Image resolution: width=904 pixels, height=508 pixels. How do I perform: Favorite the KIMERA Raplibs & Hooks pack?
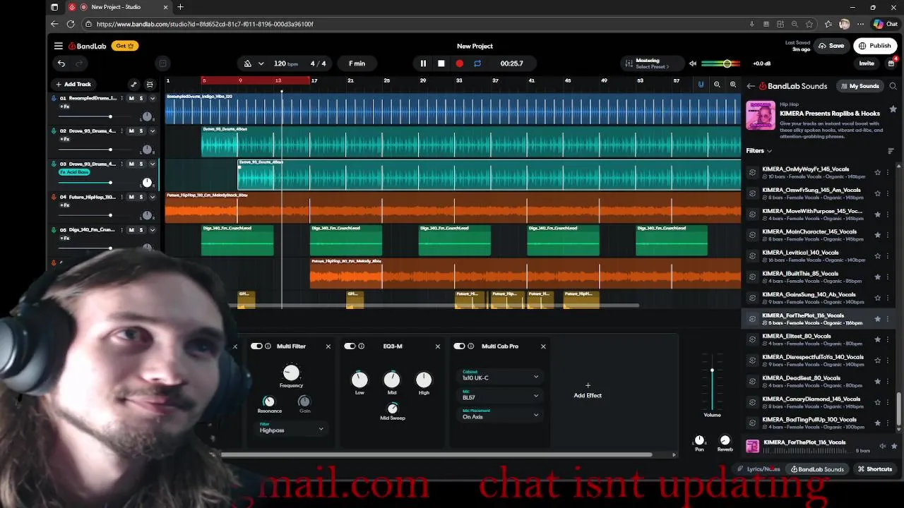893,109
